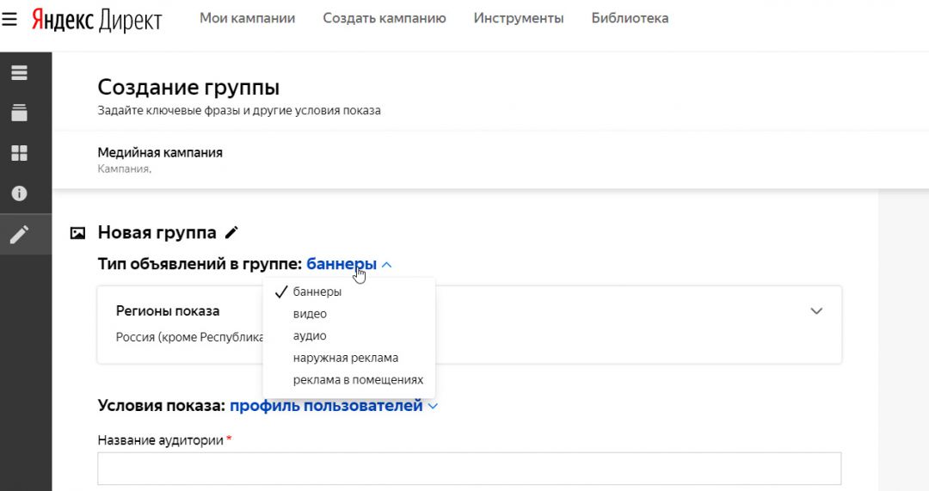The image size is (929, 491).
Task: Choose видео from ad type list
Action: pyautogui.click(x=310, y=314)
